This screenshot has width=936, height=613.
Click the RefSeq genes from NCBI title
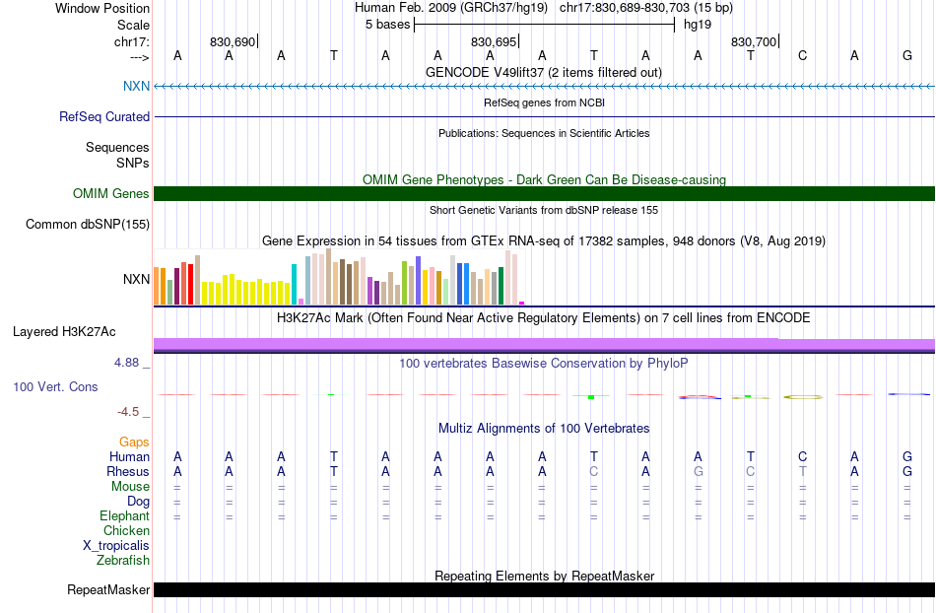pyautogui.click(x=544, y=102)
